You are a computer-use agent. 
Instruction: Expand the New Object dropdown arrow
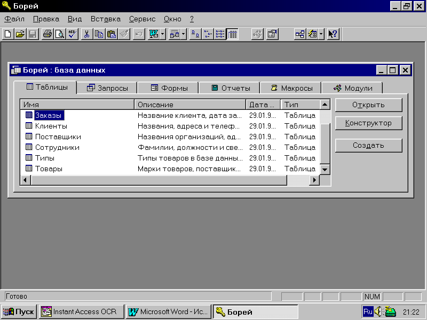(321, 34)
